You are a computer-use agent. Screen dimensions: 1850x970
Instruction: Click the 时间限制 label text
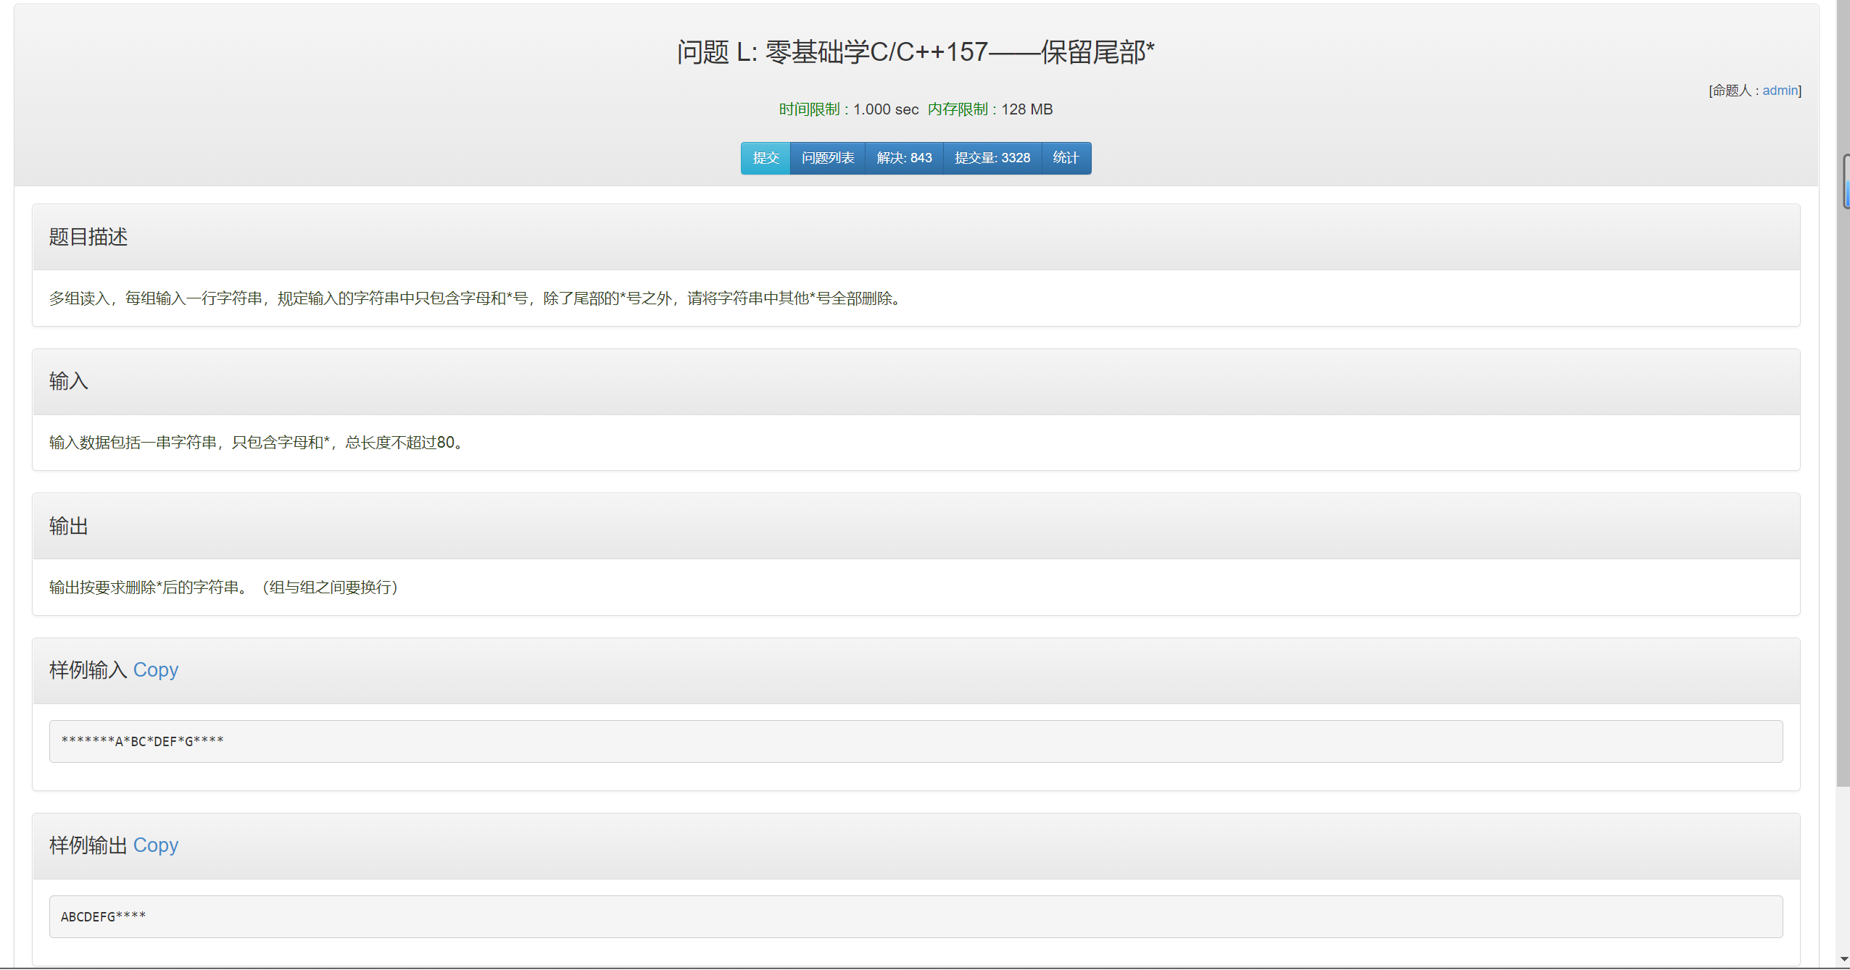pyautogui.click(x=809, y=109)
